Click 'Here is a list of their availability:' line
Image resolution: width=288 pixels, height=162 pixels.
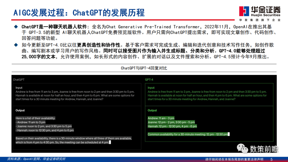[x=35, y=118]
